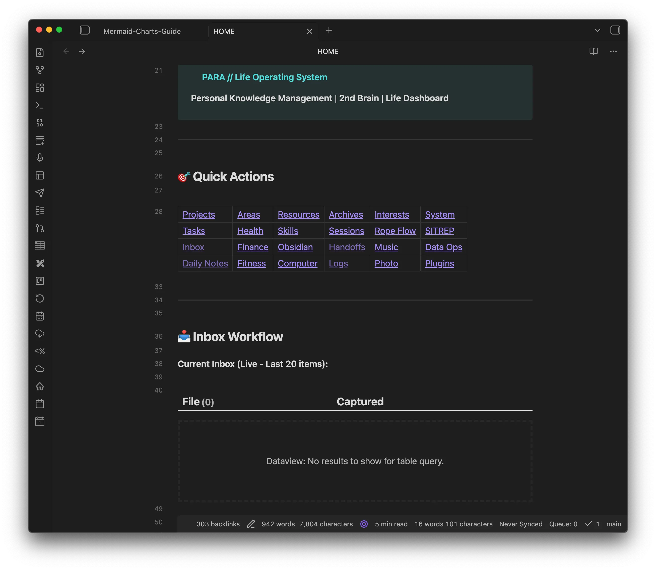Open the Kanban board ribbon icon

(x=40, y=281)
